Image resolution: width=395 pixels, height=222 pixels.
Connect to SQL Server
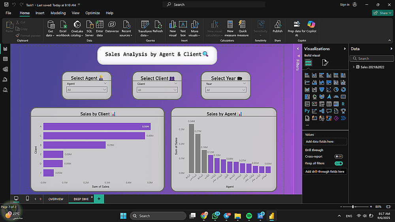click(89, 28)
